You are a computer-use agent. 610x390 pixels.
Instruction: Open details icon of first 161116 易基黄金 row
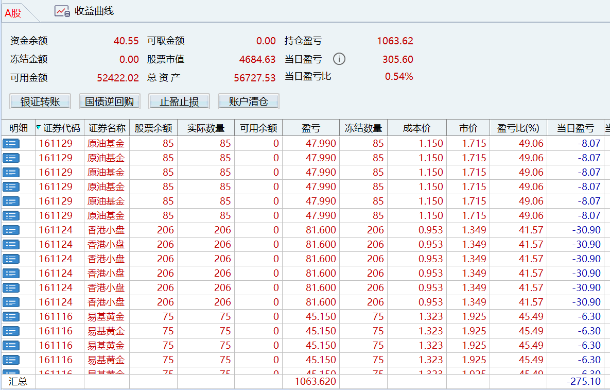[11, 316]
